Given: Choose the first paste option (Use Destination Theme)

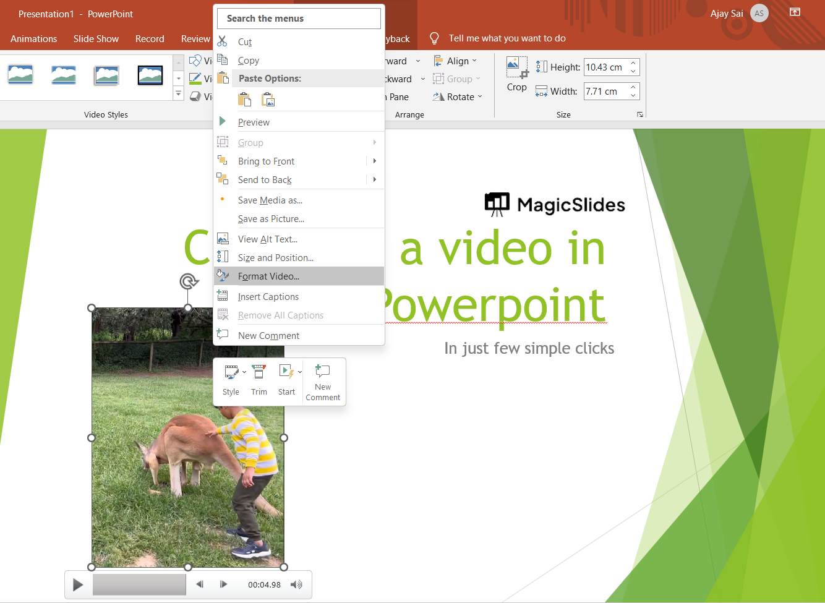Looking at the screenshot, I should (245, 100).
